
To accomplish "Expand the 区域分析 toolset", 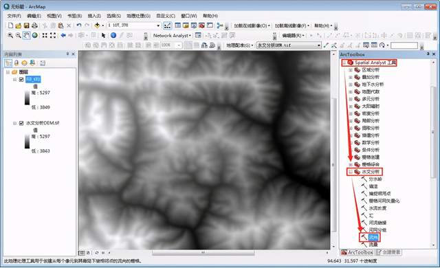I will [x=351, y=70].
